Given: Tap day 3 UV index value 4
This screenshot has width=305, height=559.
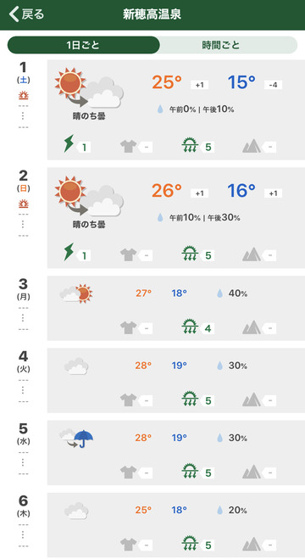Looking at the screenshot, I should pyautogui.click(x=208, y=328).
